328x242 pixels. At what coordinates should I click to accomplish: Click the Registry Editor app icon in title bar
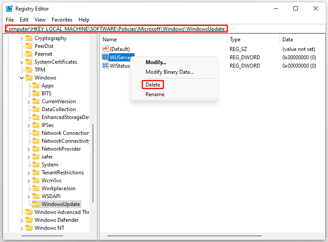point(9,9)
